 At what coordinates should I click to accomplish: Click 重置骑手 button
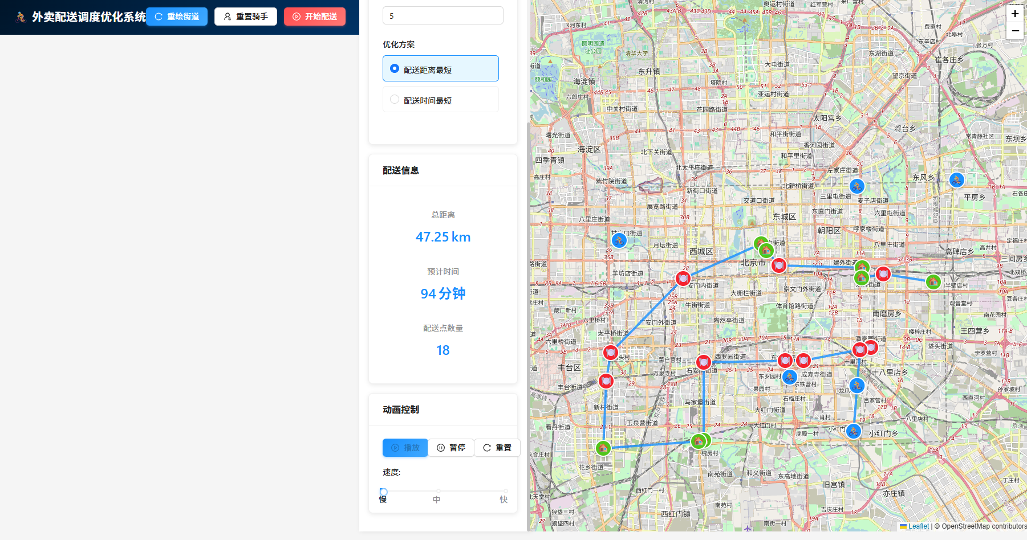tap(246, 17)
